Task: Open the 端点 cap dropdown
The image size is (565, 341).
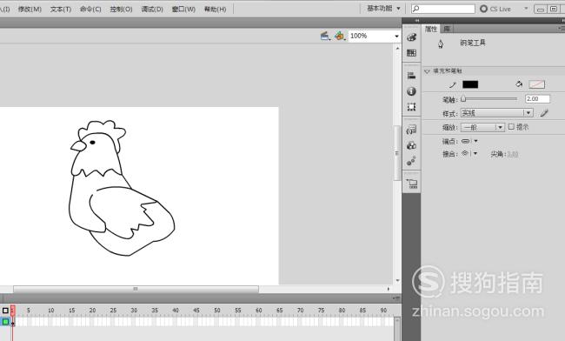Action: tap(475, 141)
